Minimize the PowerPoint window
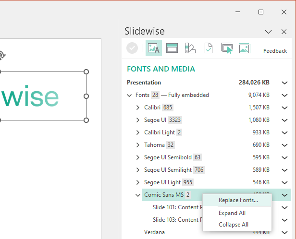The image size is (296, 239). [x=238, y=12]
